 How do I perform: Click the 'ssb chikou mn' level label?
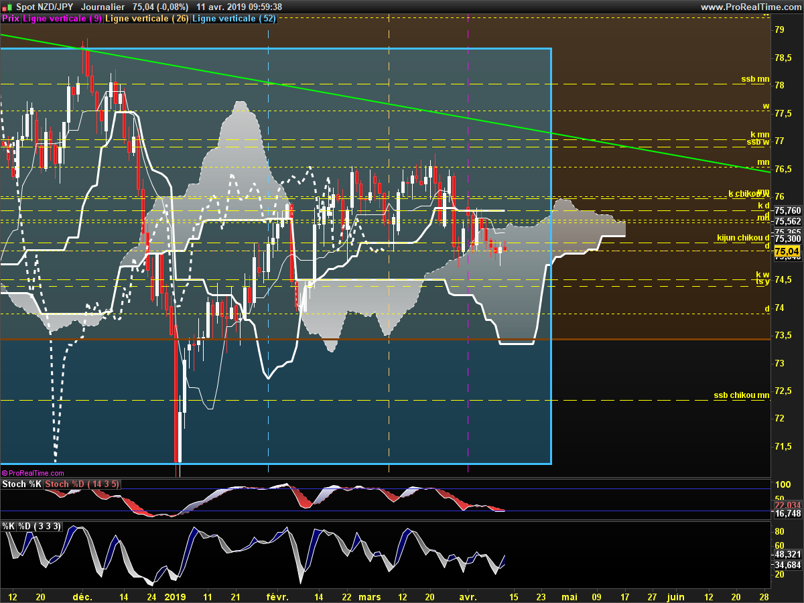tap(742, 395)
